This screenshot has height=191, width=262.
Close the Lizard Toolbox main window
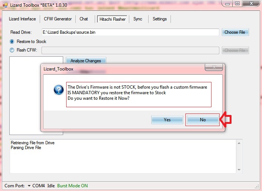[251, 3]
